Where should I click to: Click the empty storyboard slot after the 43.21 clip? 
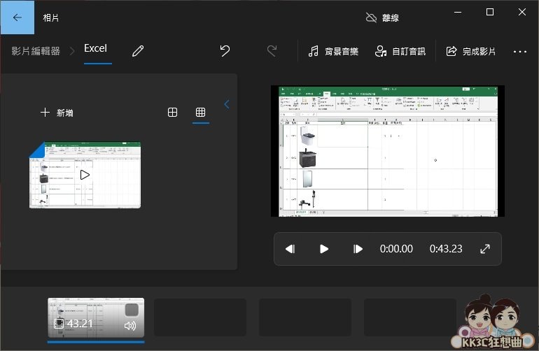click(x=200, y=317)
